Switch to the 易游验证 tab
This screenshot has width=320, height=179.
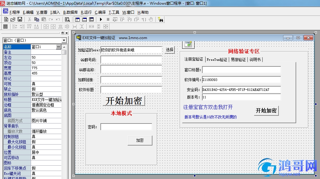coord(238,60)
